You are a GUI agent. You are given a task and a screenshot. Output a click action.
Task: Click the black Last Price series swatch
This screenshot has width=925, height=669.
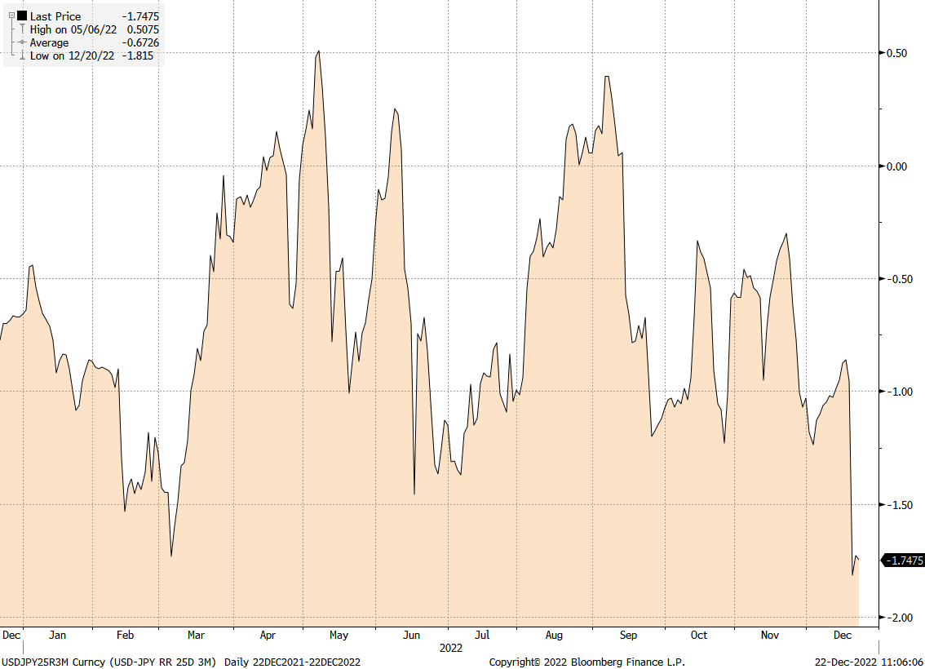point(22,16)
